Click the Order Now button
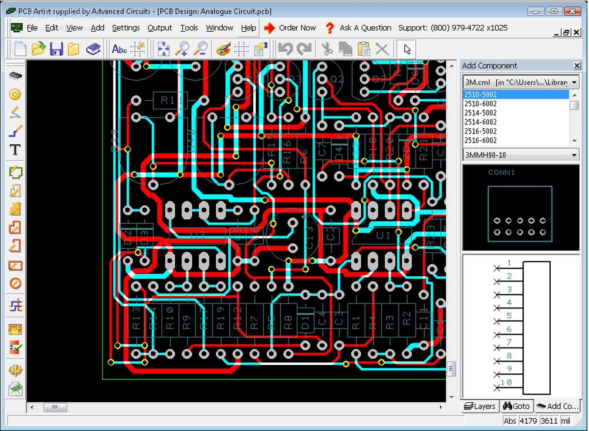Image resolution: width=589 pixels, height=431 pixels. (x=290, y=28)
